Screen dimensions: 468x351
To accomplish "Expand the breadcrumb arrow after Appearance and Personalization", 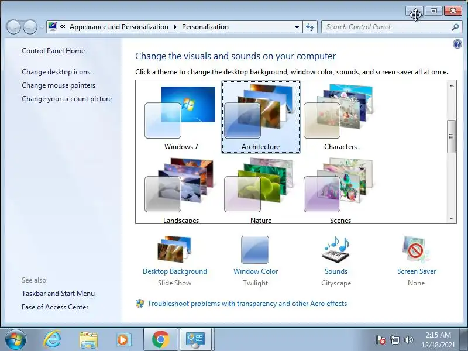I will click(x=175, y=27).
